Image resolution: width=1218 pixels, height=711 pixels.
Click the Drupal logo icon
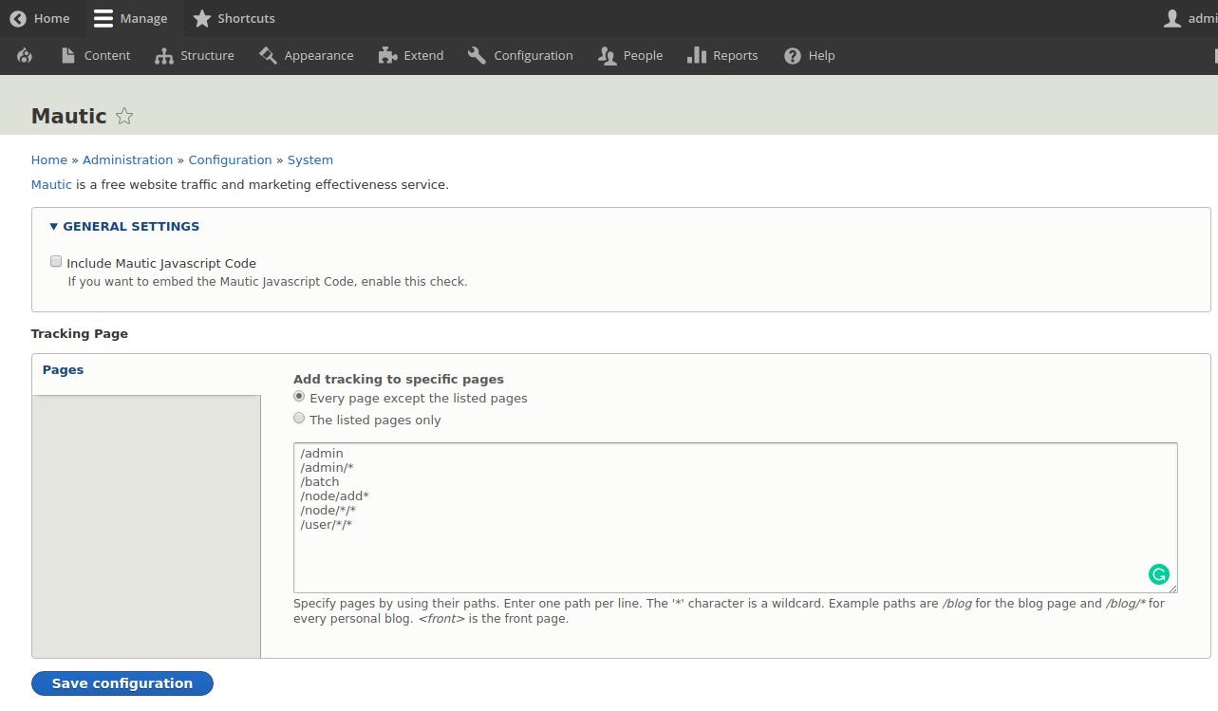point(25,55)
